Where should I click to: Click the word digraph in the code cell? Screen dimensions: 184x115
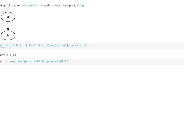coord(12,45)
